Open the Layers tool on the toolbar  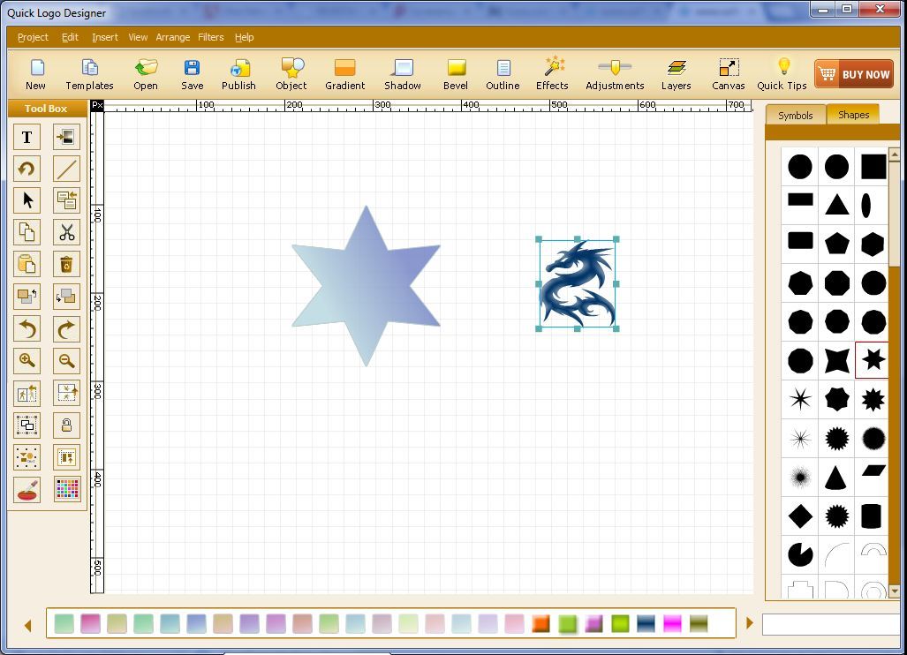(676, 73)
